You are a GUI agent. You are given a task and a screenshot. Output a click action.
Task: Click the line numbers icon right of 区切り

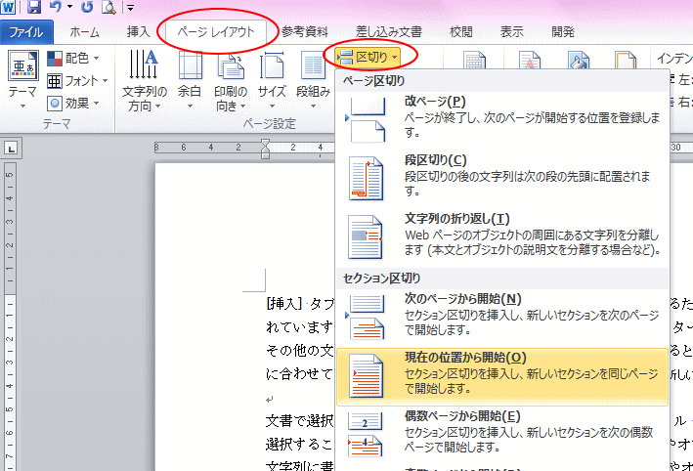(474, 61)
